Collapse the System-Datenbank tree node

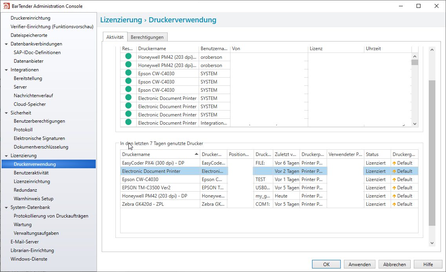click(6, 208)
